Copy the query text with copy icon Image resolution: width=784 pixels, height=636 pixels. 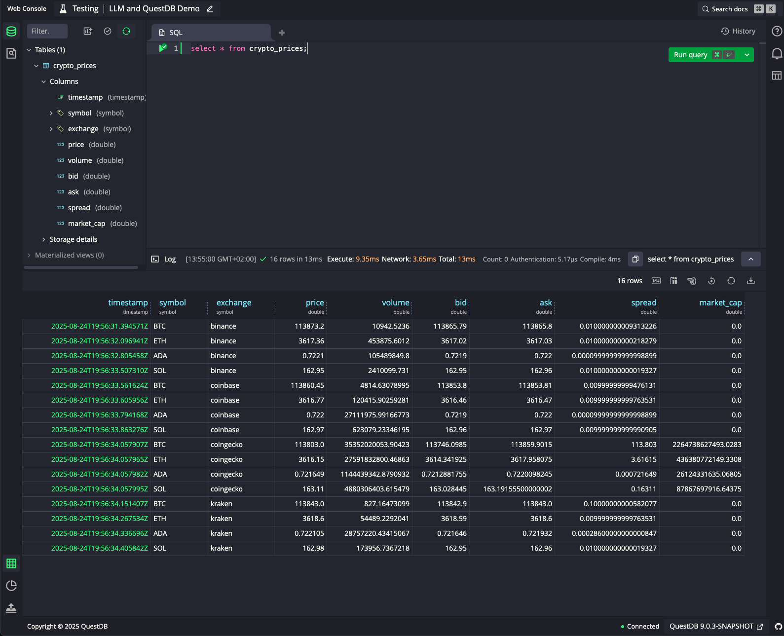(x=635, y=259)
